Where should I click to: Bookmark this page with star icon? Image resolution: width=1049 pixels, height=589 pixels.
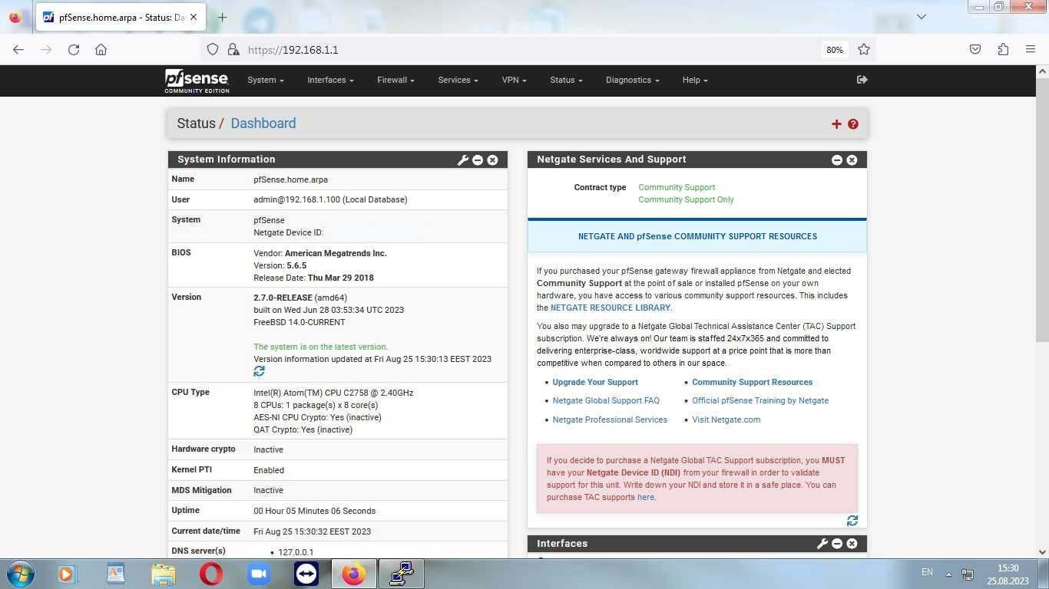pyautogui.click(x=864, y=50)
